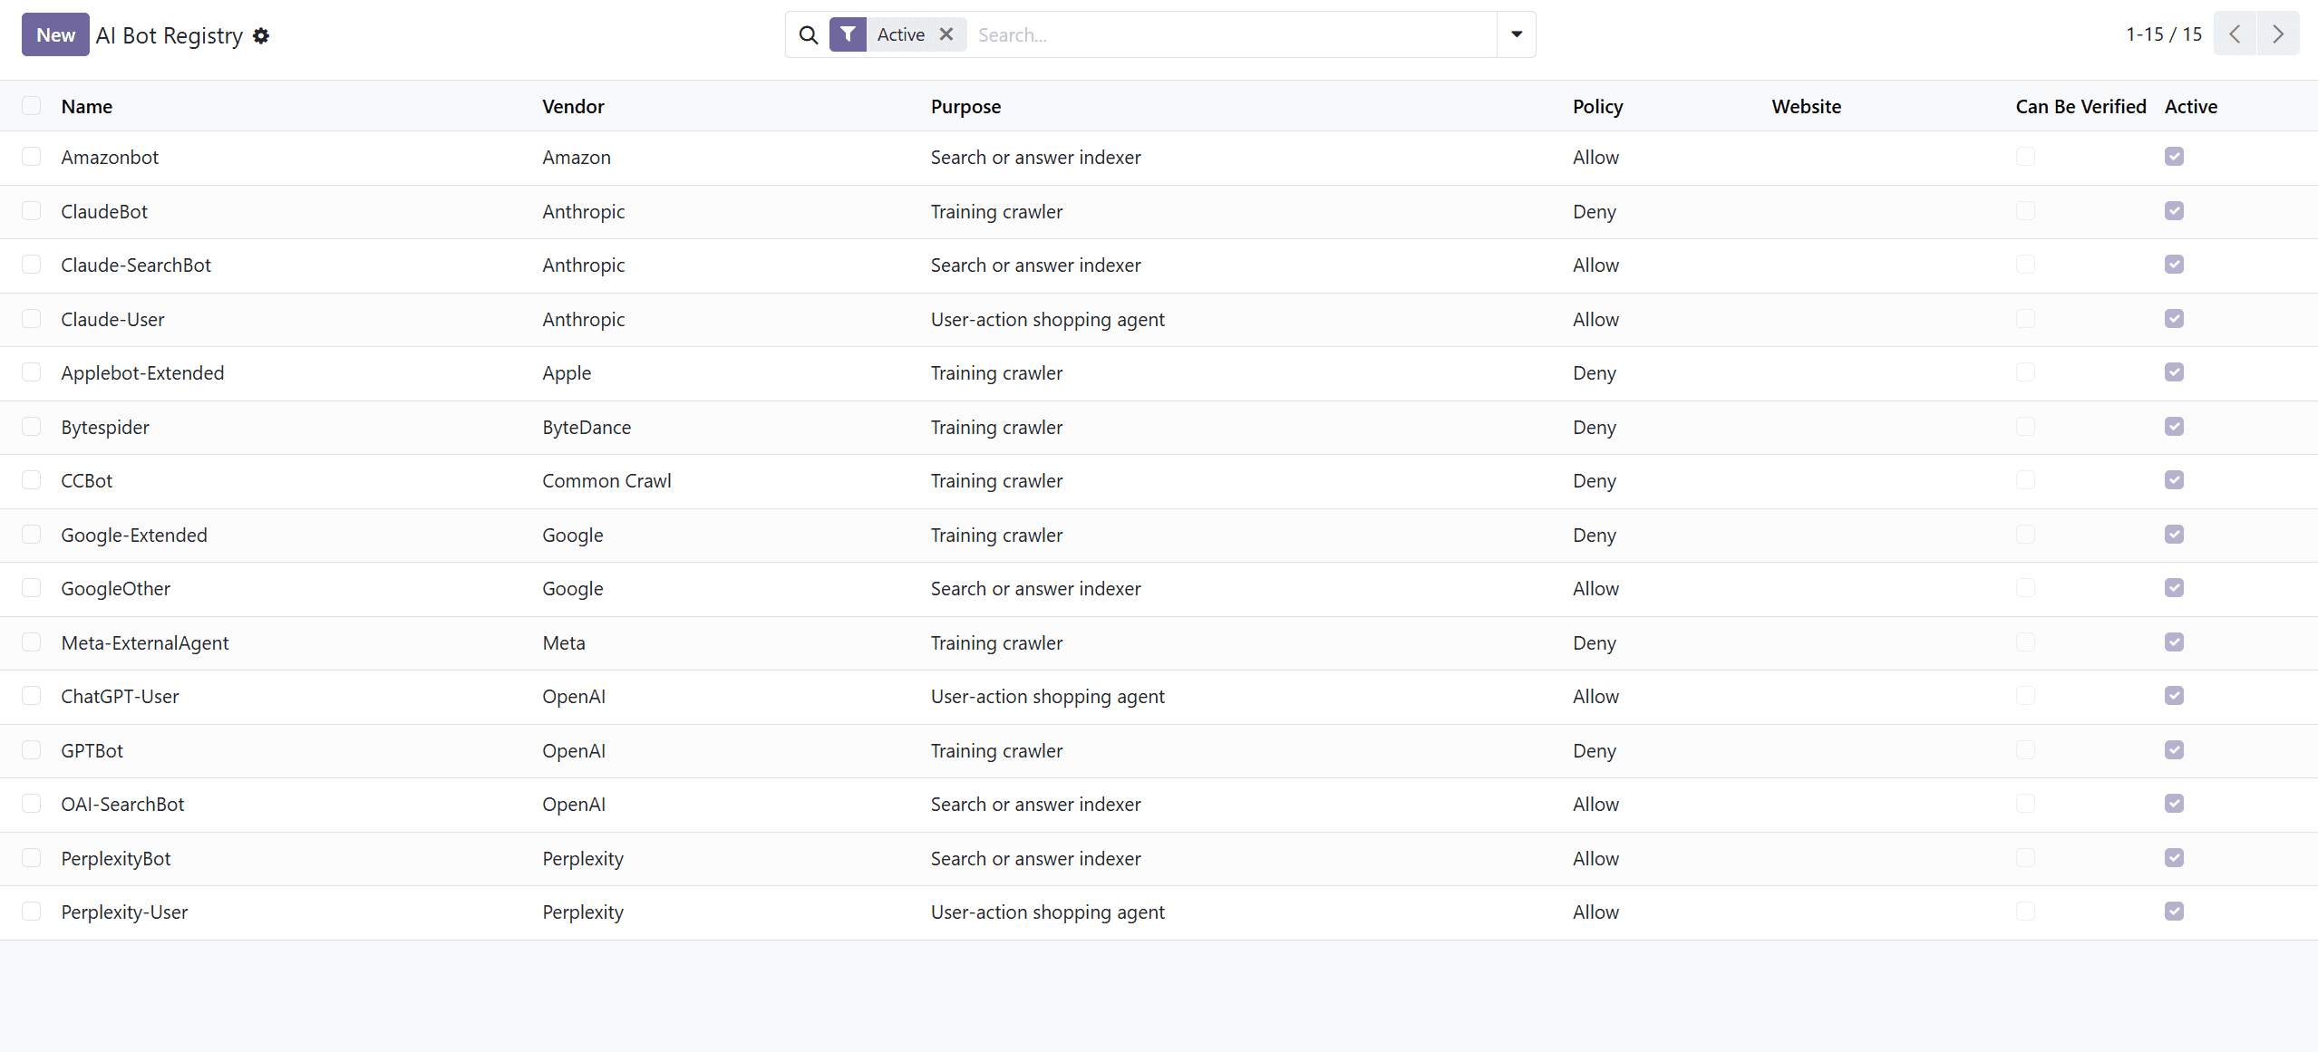Sort by the Vendor column header
This screenshot has width=2318, height=1052.
[573, 106]
